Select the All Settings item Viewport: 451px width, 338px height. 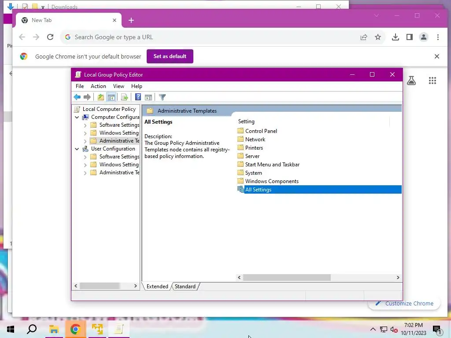tap(319, 189)
